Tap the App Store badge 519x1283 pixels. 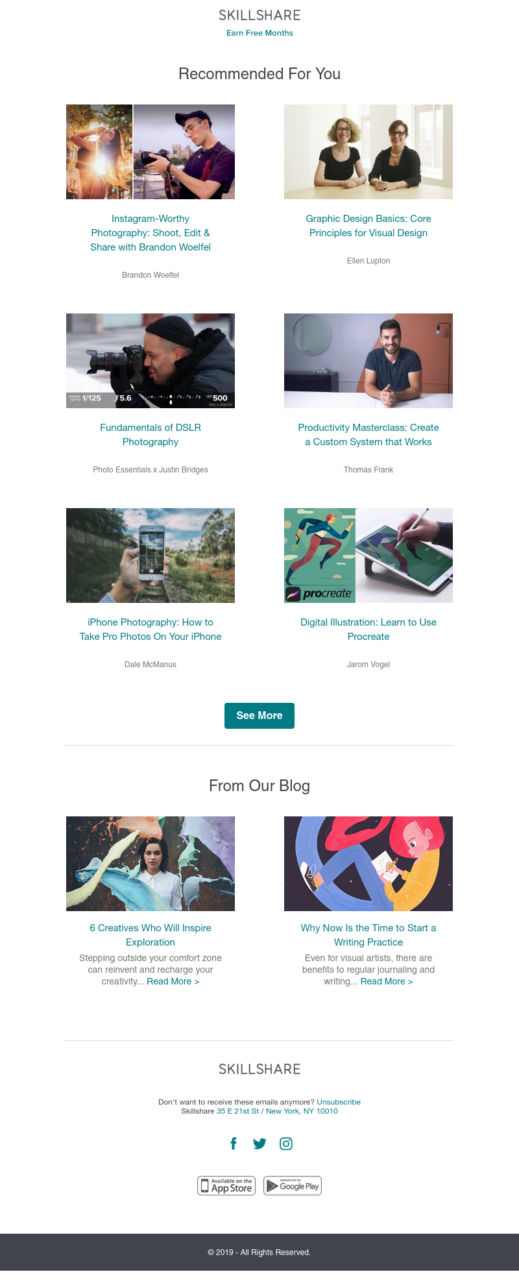[226, 1186]
